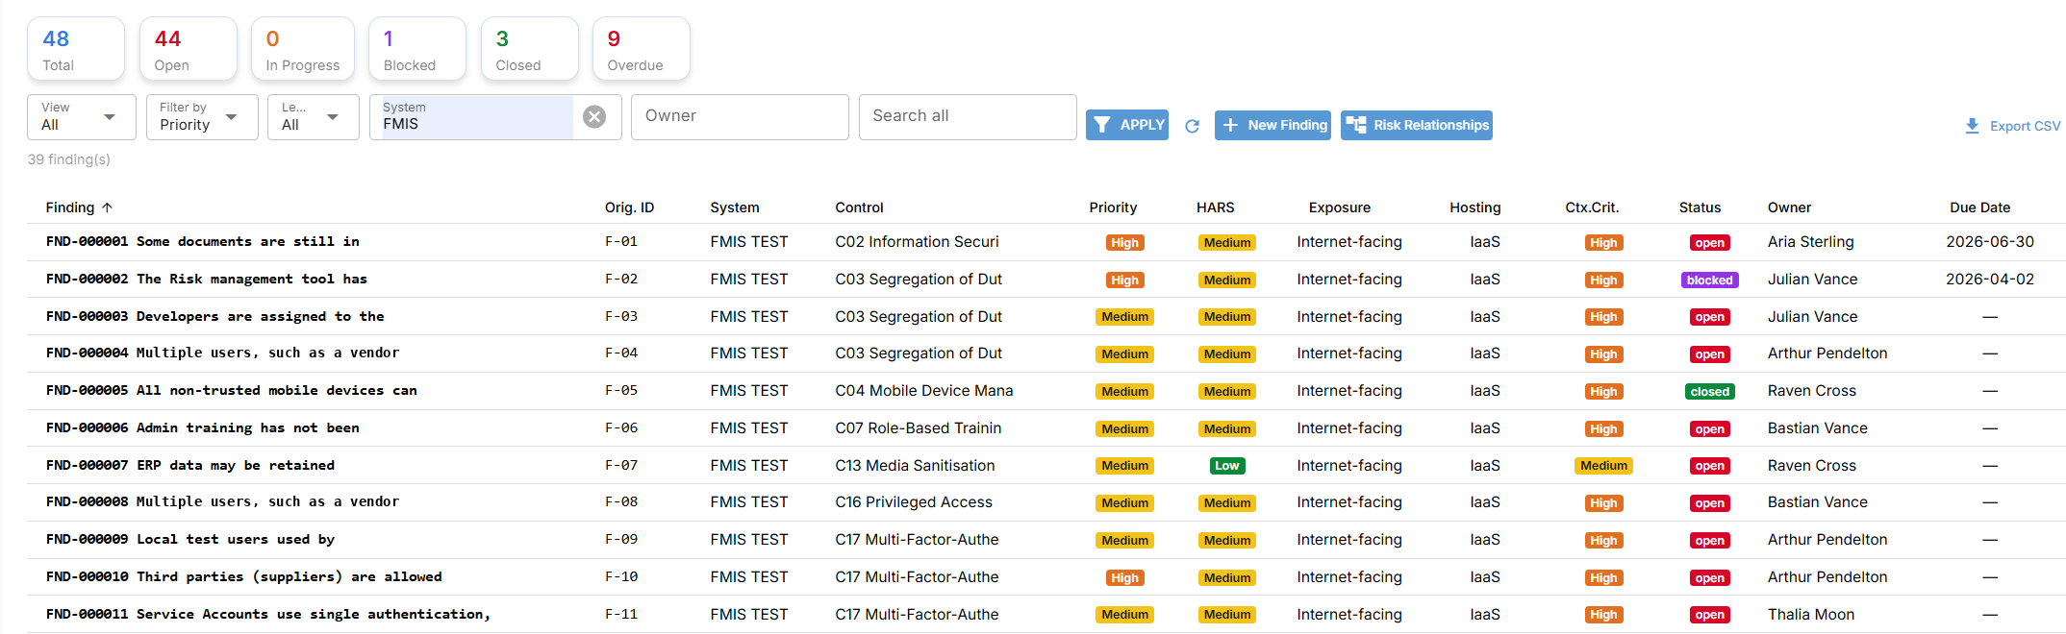Click the Low HARS badge for FND-000007
This screenshot has height=634, width=2066.
point(1226,466)
